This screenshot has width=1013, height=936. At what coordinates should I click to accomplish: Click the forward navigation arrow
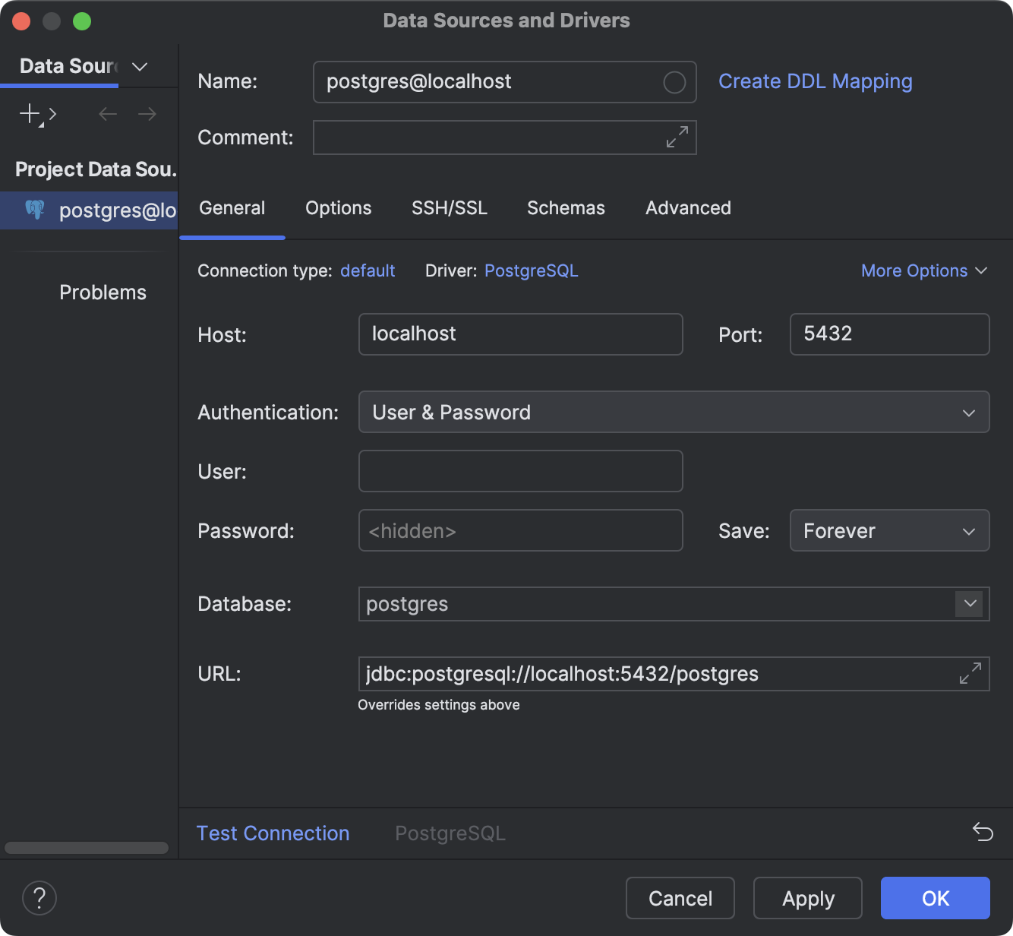(x=147, y=114)
